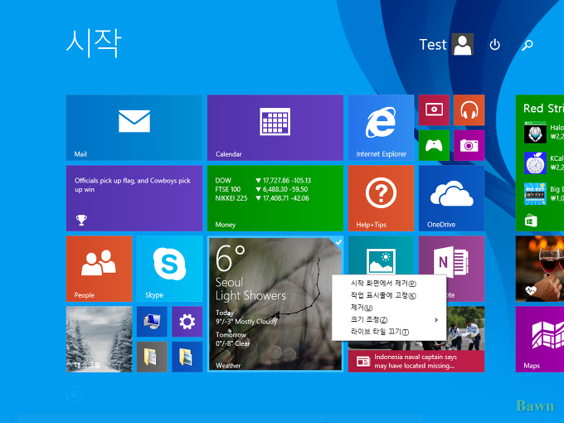
Task: Open the Desktop snowy tile
Action: point(99,339)
